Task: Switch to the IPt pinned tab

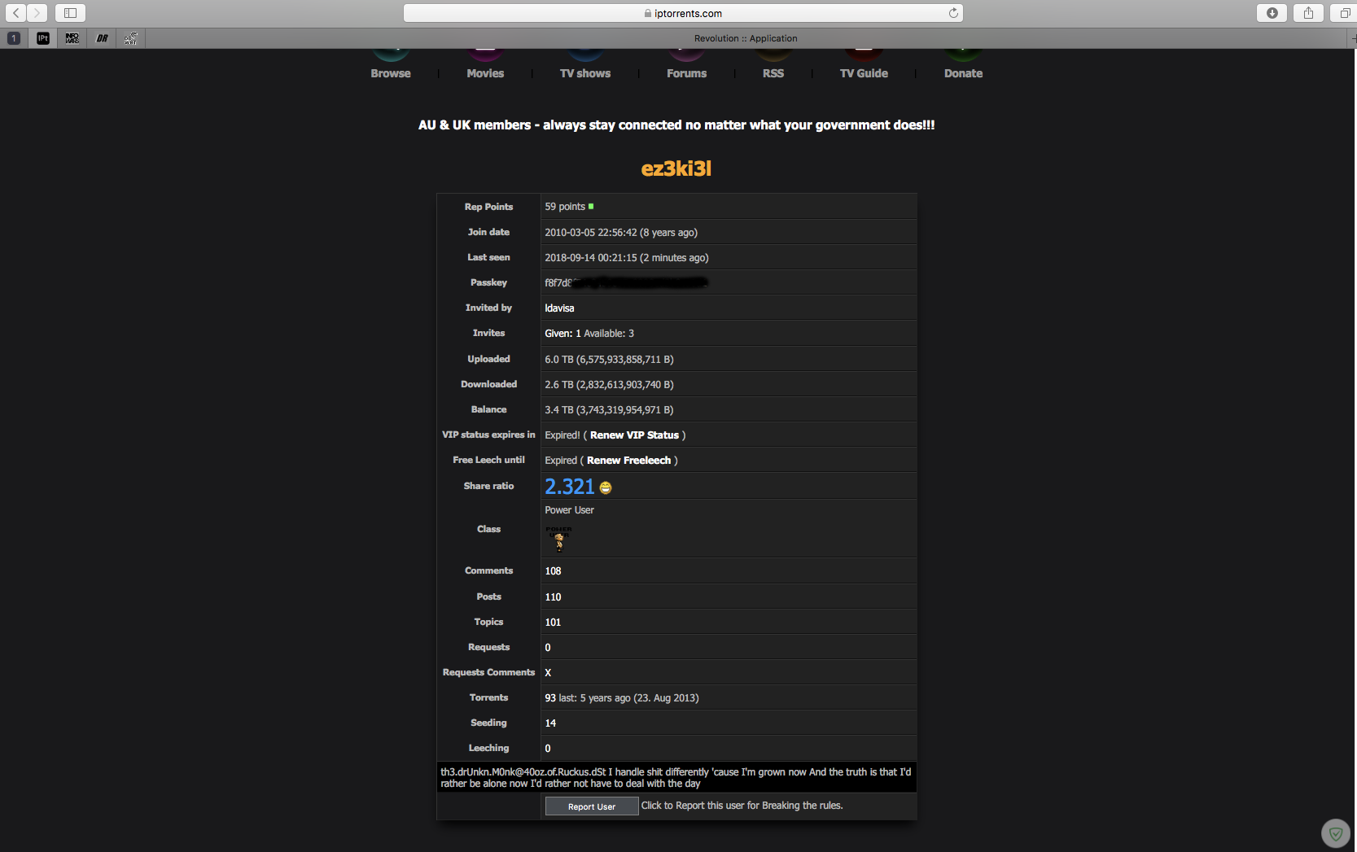Action: 43,38
